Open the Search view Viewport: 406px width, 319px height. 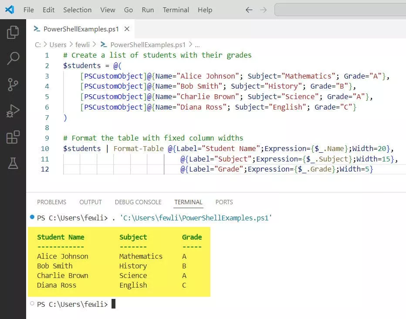click(13, 58)
